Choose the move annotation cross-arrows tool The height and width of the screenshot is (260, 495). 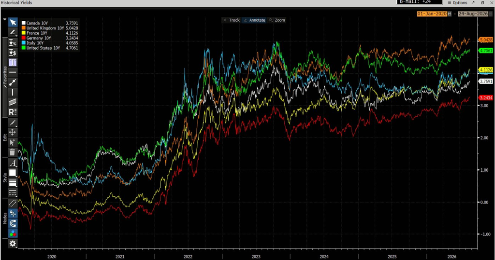click(13, 132)
